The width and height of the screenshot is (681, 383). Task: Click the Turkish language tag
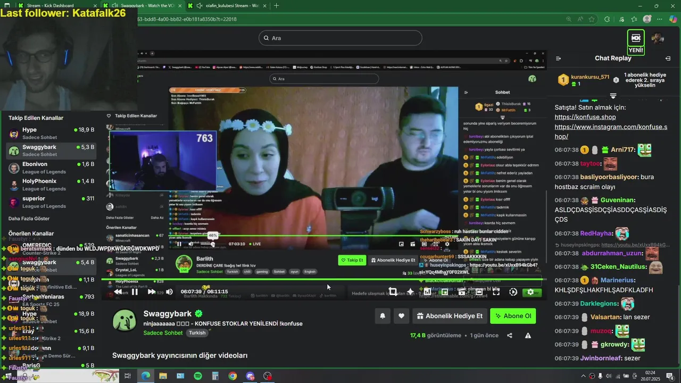[197, 333]
